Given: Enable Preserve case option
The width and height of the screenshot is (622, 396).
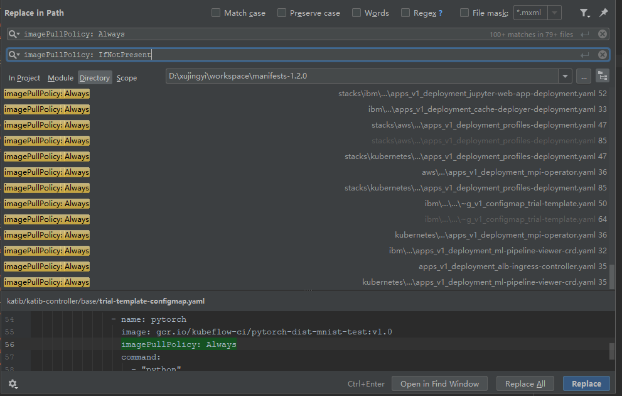Looking at the screenshot, I should click(x=281, y=13).
